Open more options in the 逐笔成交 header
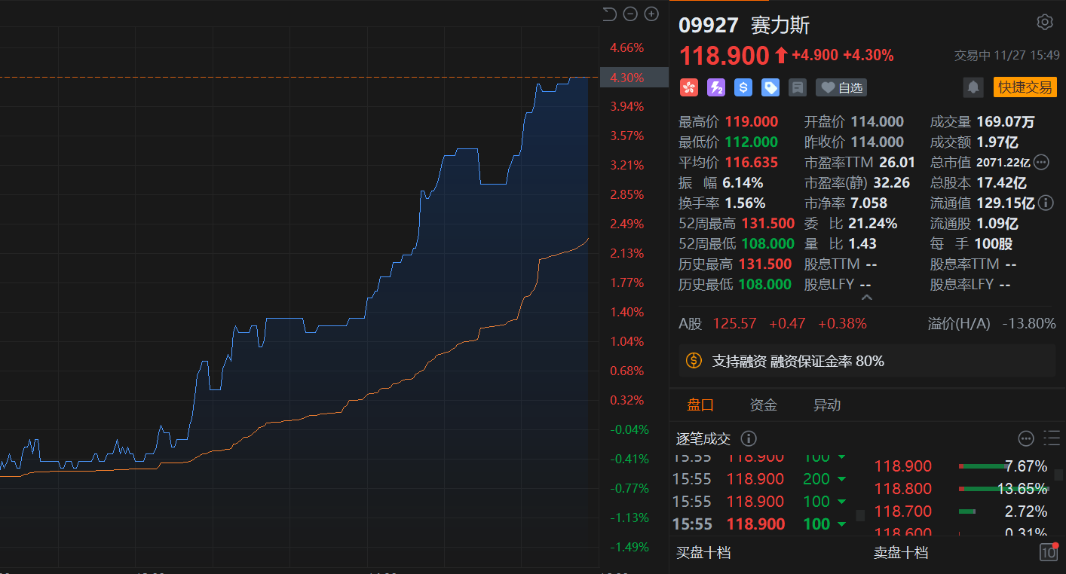The width and height of the screenshot is (1066, 574). (1026, 438)
